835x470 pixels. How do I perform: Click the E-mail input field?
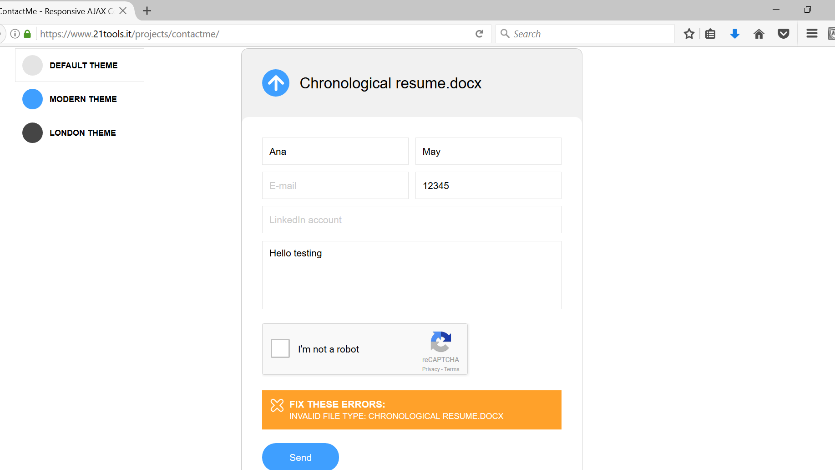(x=335, y=185)
